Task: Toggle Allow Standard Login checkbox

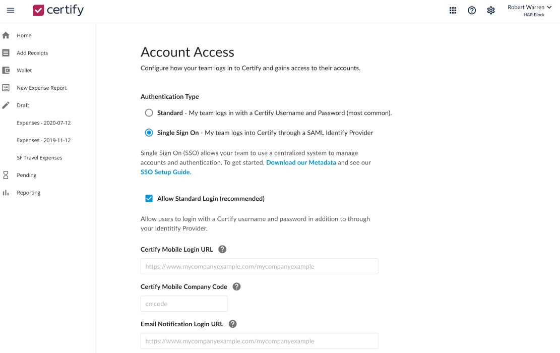Action: [149, 199]
